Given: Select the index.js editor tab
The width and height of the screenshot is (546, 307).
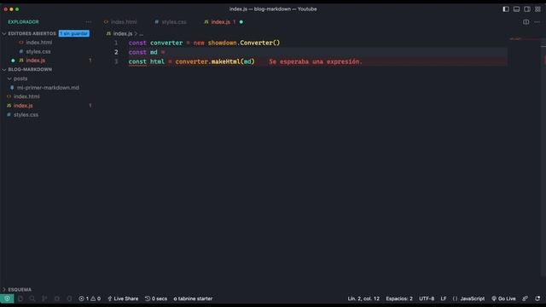Looking at the screenshot, I should (220, 22).
